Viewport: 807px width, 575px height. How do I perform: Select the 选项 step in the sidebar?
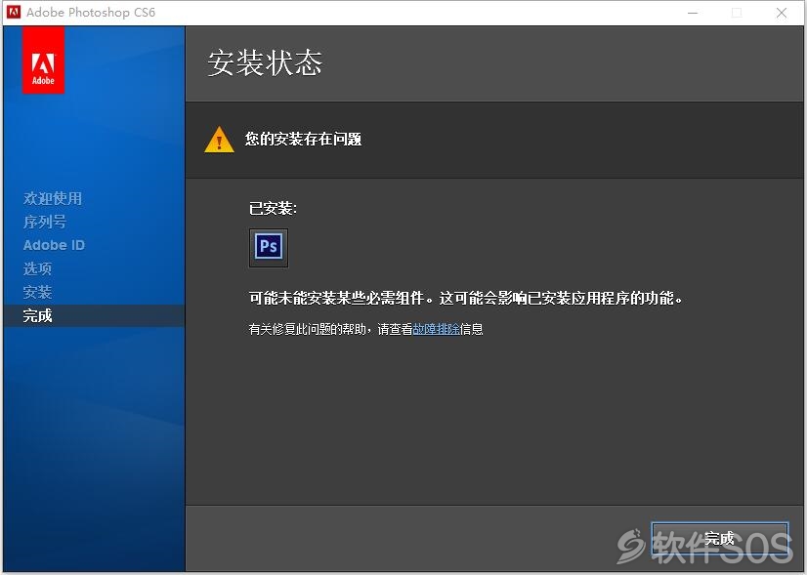(37, 268)
